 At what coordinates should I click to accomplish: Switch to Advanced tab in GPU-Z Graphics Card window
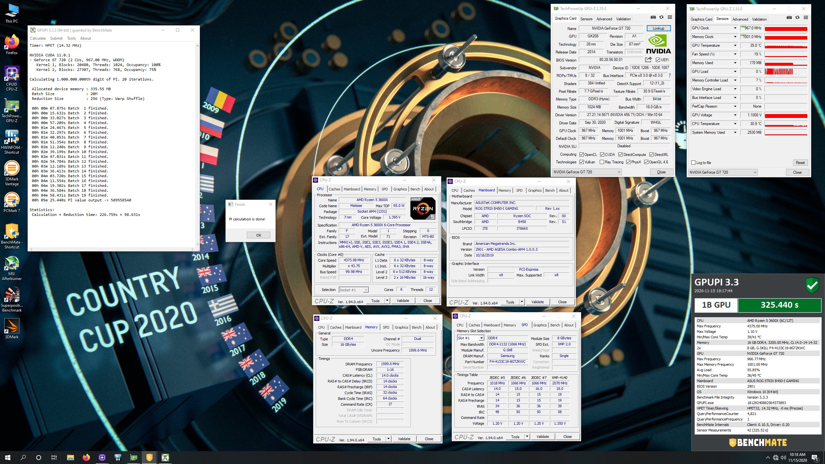pos(604,19)
